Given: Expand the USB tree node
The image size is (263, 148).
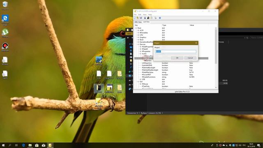Looking at the screenshot, I should pyautogui.click(x=141, y=79).
